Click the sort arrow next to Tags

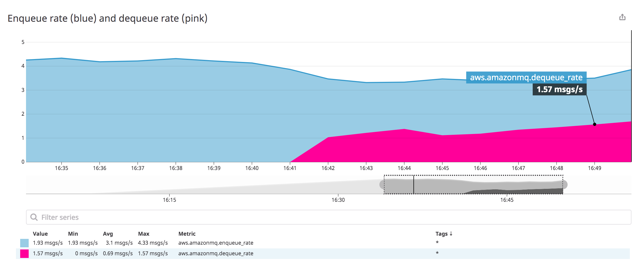[x=451, y=234]
